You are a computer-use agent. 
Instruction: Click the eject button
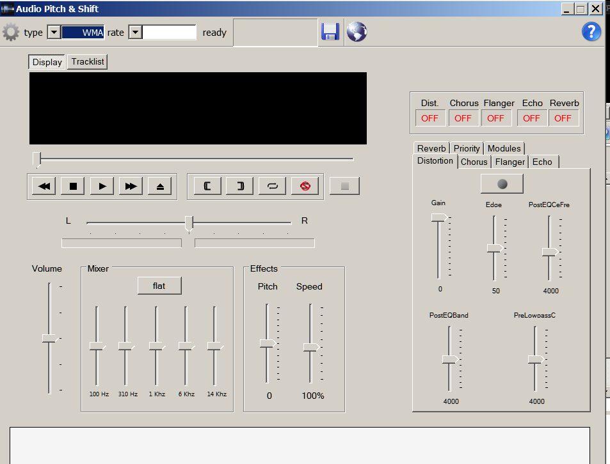(x=160, y=186)
